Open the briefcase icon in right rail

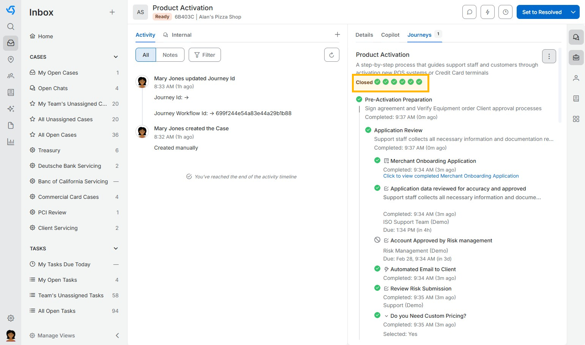pyautogui.click(x=576, y=58)
